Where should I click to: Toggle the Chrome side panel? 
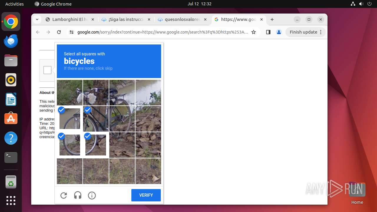pyautogui.click(x=268, y=32)
